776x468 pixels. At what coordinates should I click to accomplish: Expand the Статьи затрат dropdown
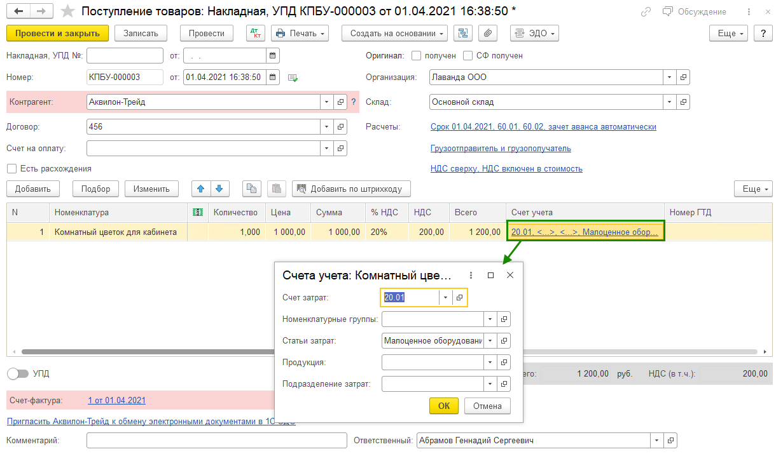coord(490,341)
